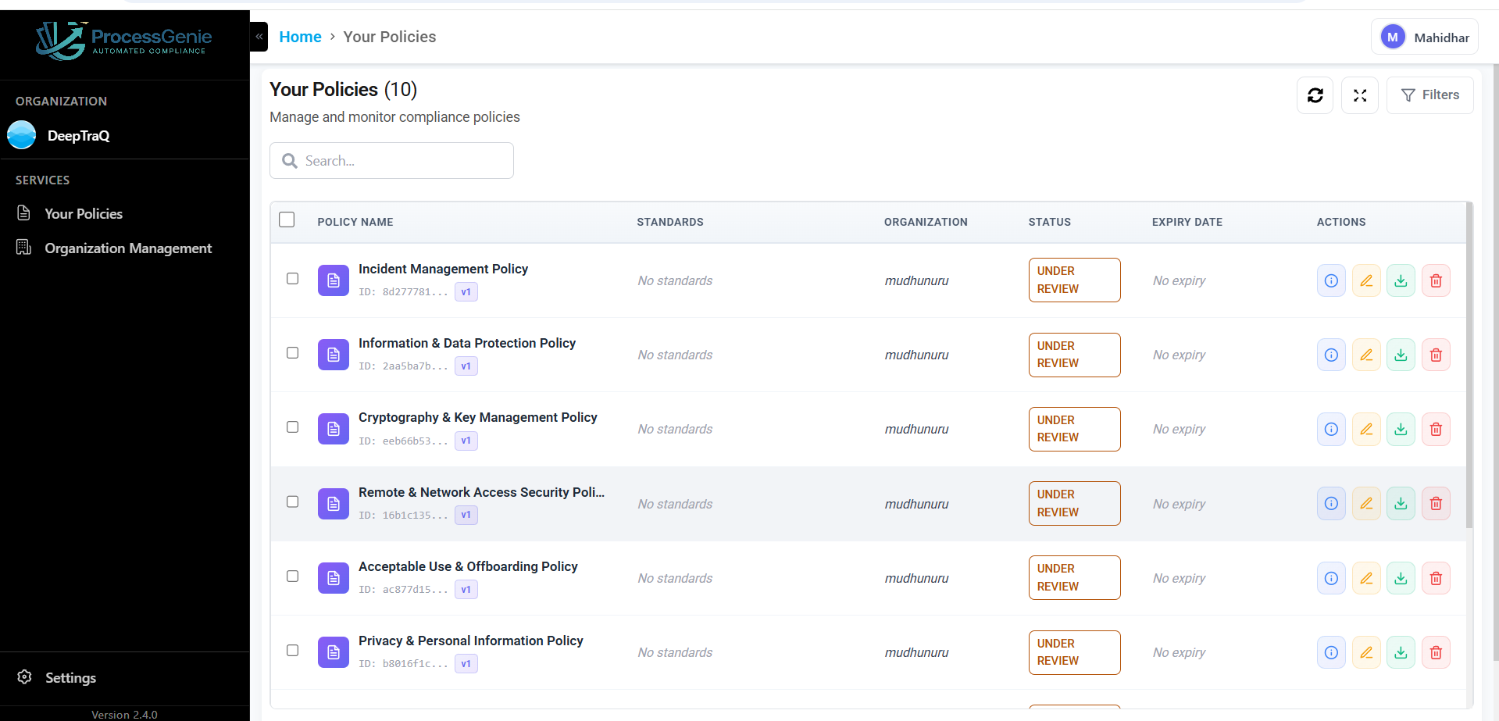1499x721 pixels.
Task: Collapse the sidebar with the double-chevron button
Action: click(259, 37)
